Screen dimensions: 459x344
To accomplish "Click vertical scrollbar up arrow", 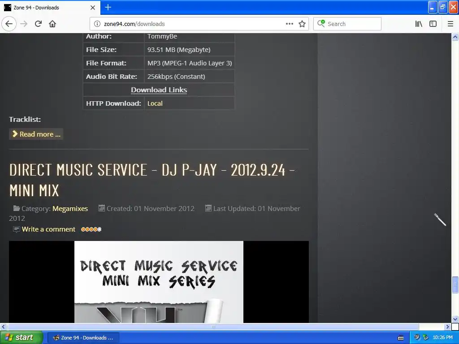I will (x=455, y=37).
